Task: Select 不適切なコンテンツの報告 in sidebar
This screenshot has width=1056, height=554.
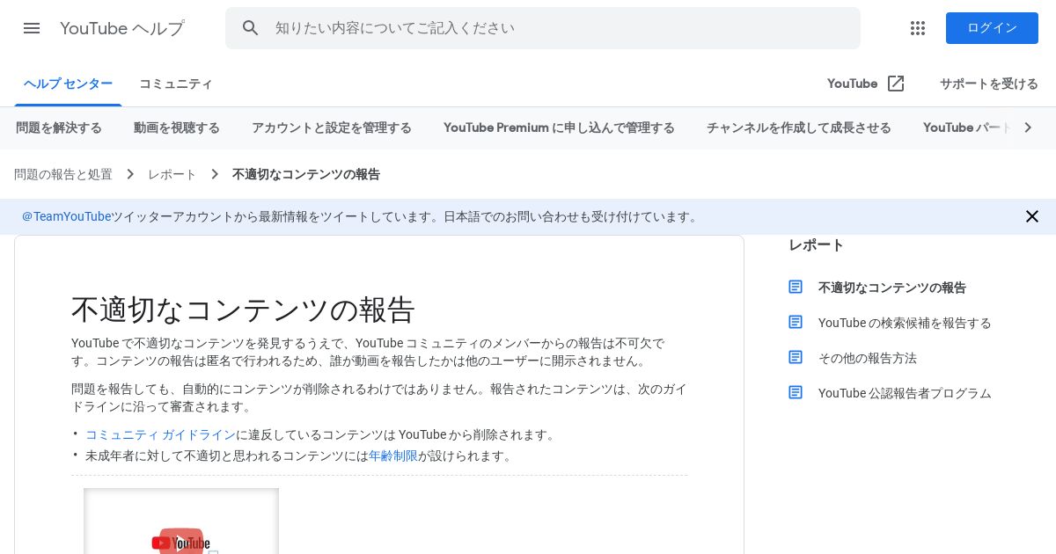Action: tap(892, 288)
